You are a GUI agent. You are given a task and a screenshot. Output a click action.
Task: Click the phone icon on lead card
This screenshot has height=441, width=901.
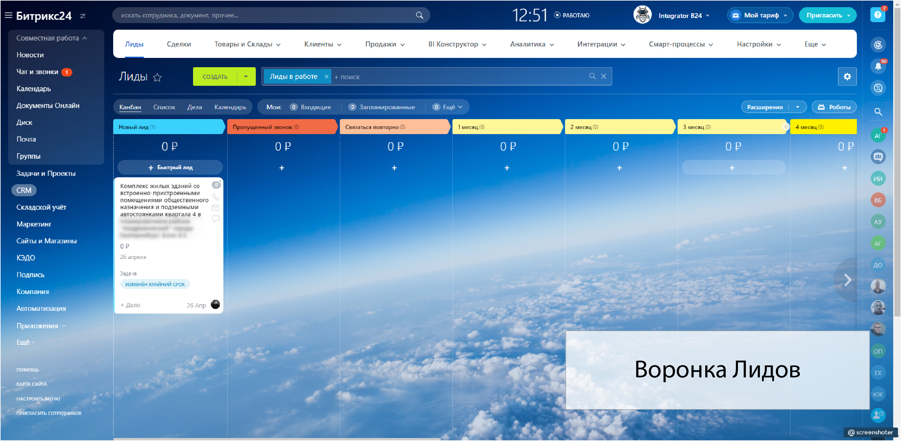click(216, 196)
